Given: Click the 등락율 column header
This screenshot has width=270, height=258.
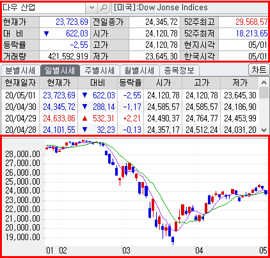Looking at the screenshot, I should 131,83.
